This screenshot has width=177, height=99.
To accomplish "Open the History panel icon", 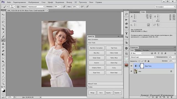I will tap(126, 14).
